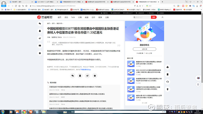Viewport: 203px width, 114px height.
Task: Open the robot assistant floating icon
Action: (x=198, y=78)
